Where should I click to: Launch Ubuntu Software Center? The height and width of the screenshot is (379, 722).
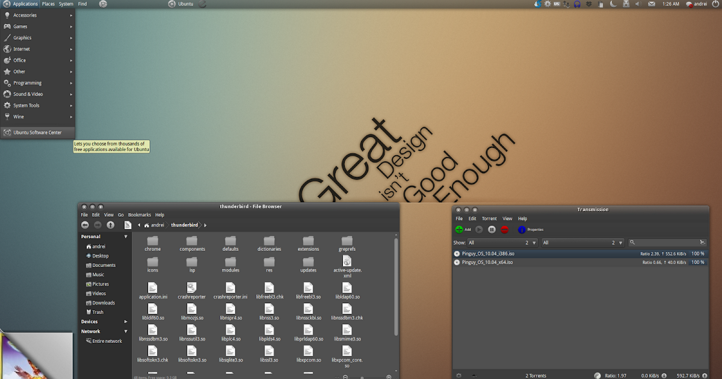click(x=38, y=132)
